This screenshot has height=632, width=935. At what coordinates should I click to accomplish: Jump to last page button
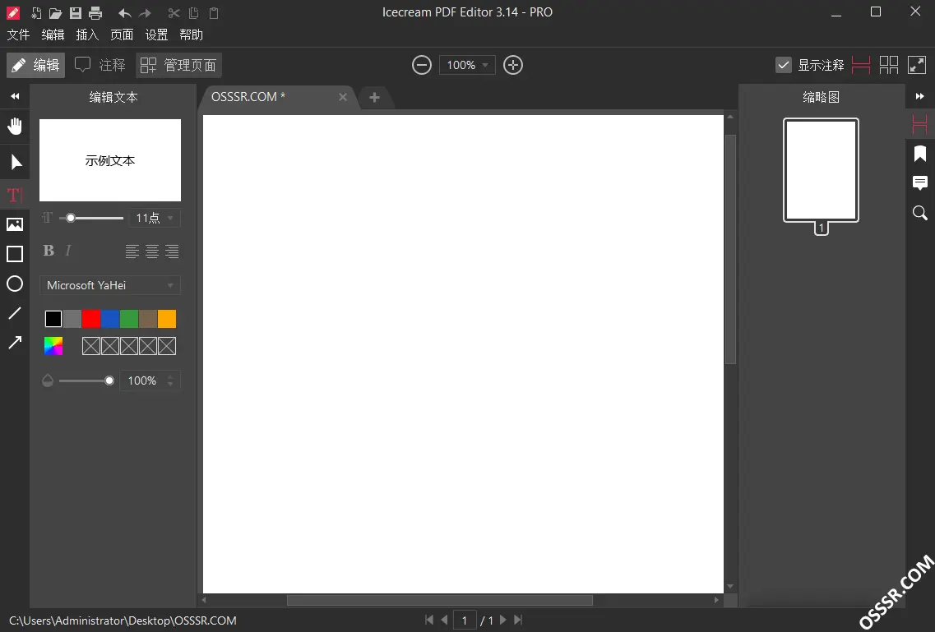pyautogui.click(x=518, y=620)
